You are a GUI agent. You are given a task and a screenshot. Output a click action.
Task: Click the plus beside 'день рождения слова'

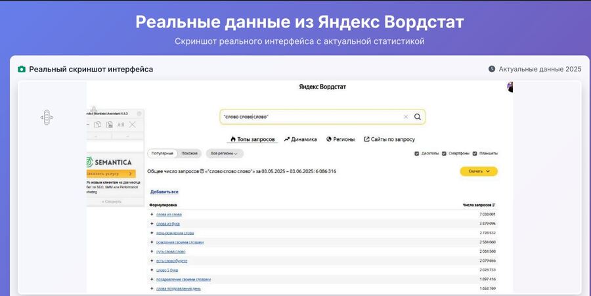(152, 233)
